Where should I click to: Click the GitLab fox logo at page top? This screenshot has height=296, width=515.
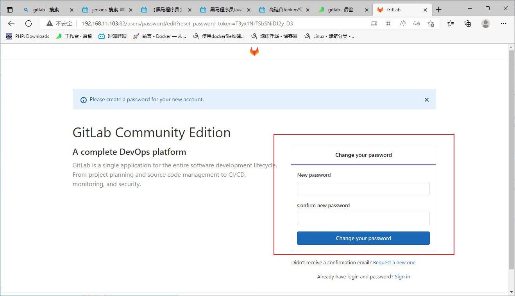(x=254, y=52)
